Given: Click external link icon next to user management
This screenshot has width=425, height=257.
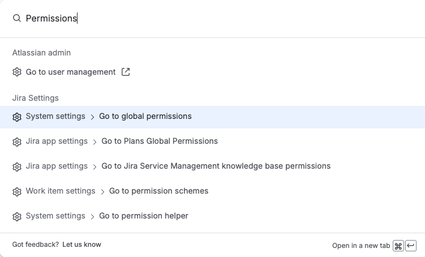Looking at the screenshot, I should (x=126, y=72).
